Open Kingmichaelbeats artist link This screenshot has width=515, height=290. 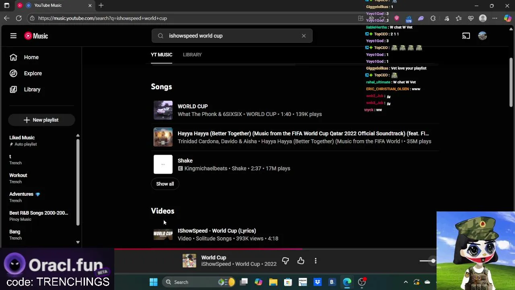click(x=206, y=168)
